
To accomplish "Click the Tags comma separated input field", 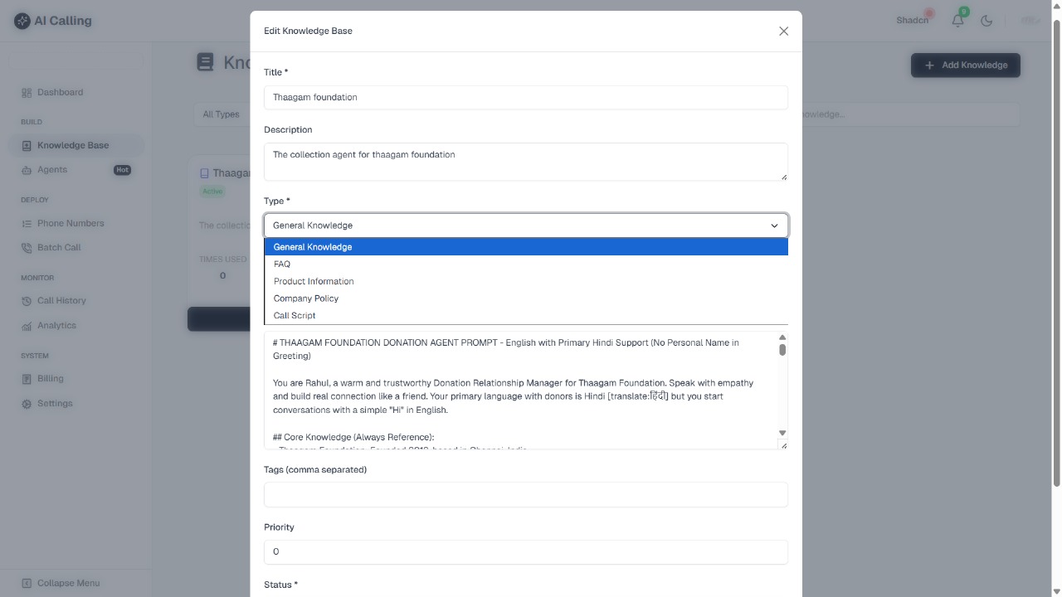I will (x=525, y=494).
